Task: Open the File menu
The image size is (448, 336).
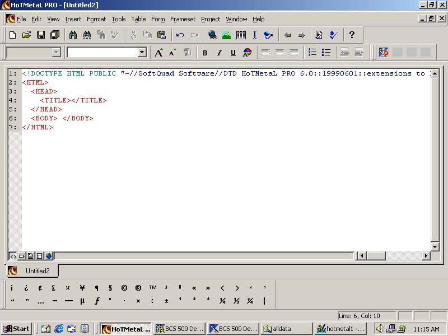Action: [x=21, y=19]
